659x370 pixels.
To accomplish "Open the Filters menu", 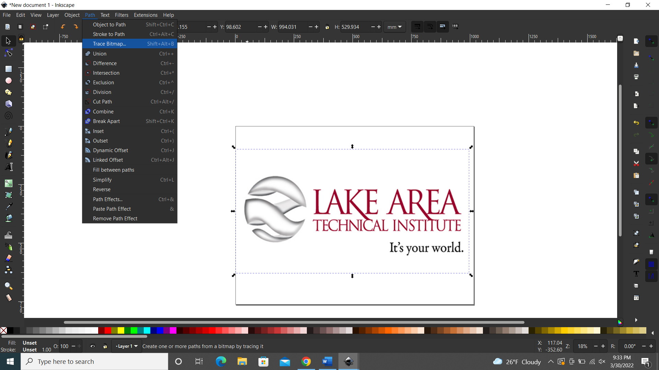I will pyautogui.click(x=122, y=15).
